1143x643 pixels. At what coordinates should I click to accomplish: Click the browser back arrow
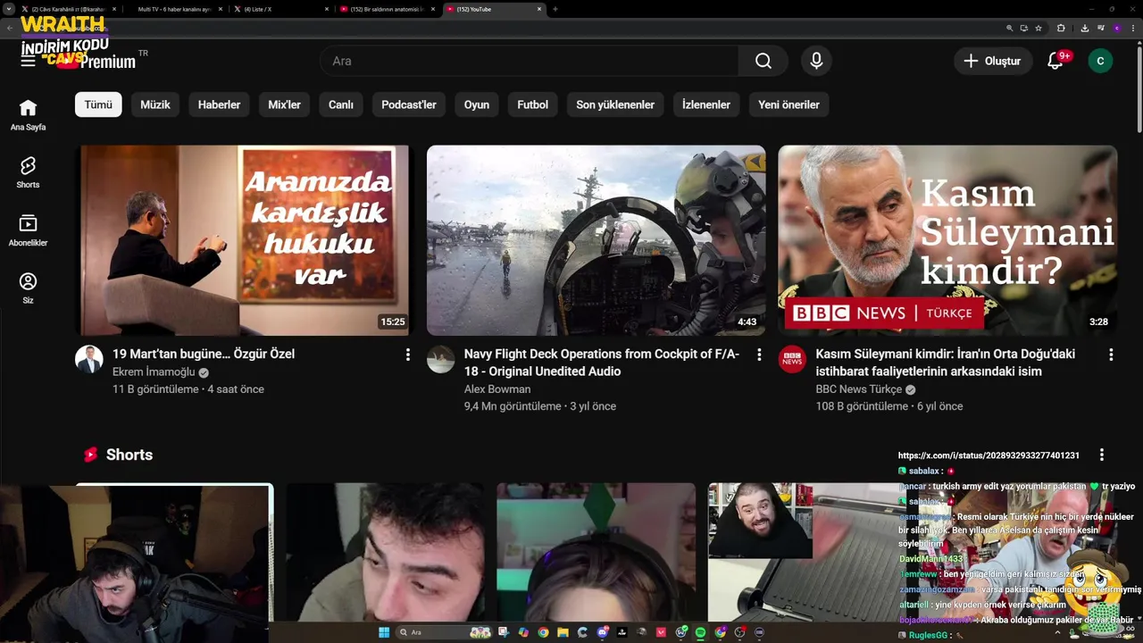(10, 28)
